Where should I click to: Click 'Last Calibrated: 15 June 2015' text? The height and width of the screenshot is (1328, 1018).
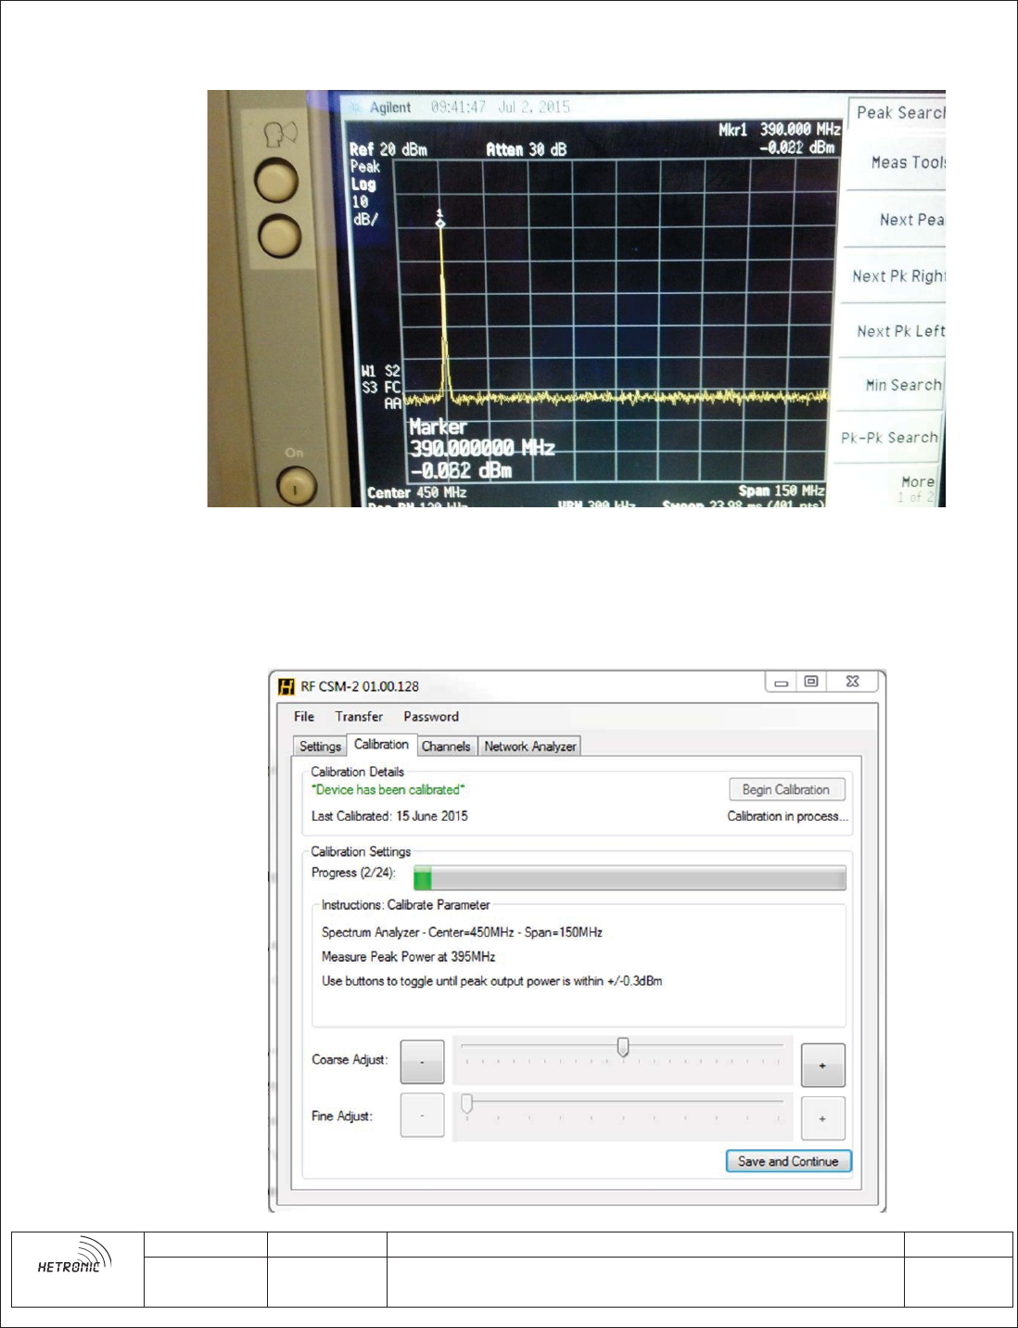[389, 816]
